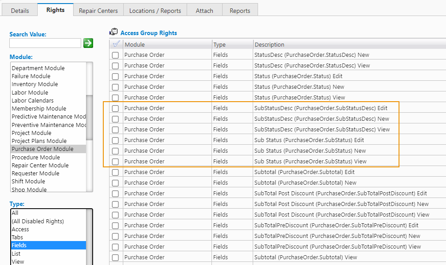
Task: Enable the Sub Status Edit checkbox
Action: click(115, 140)
